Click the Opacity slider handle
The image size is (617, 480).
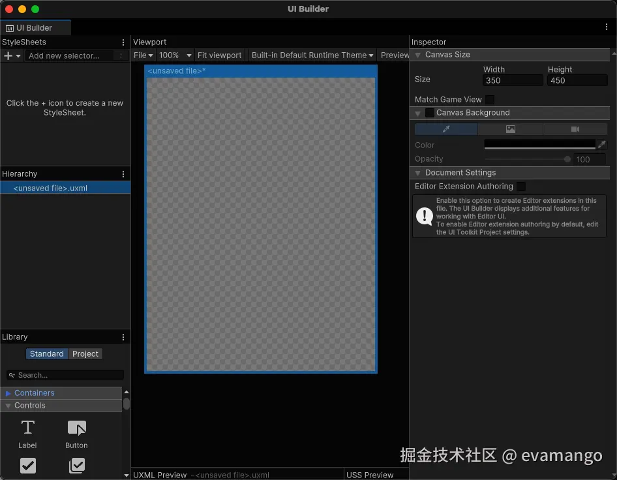coord(567,159)
